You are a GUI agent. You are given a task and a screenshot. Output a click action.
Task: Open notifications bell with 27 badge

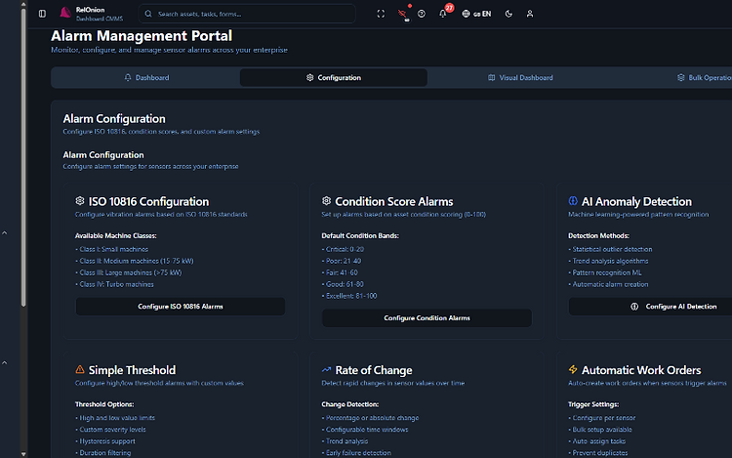[x=442, y=14]
